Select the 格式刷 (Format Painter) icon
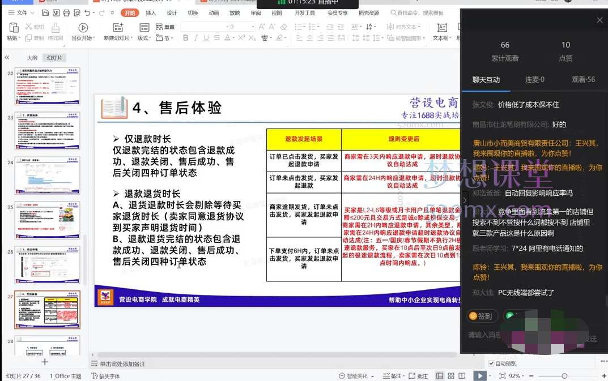608x381 pixels. tap(56, 31)
